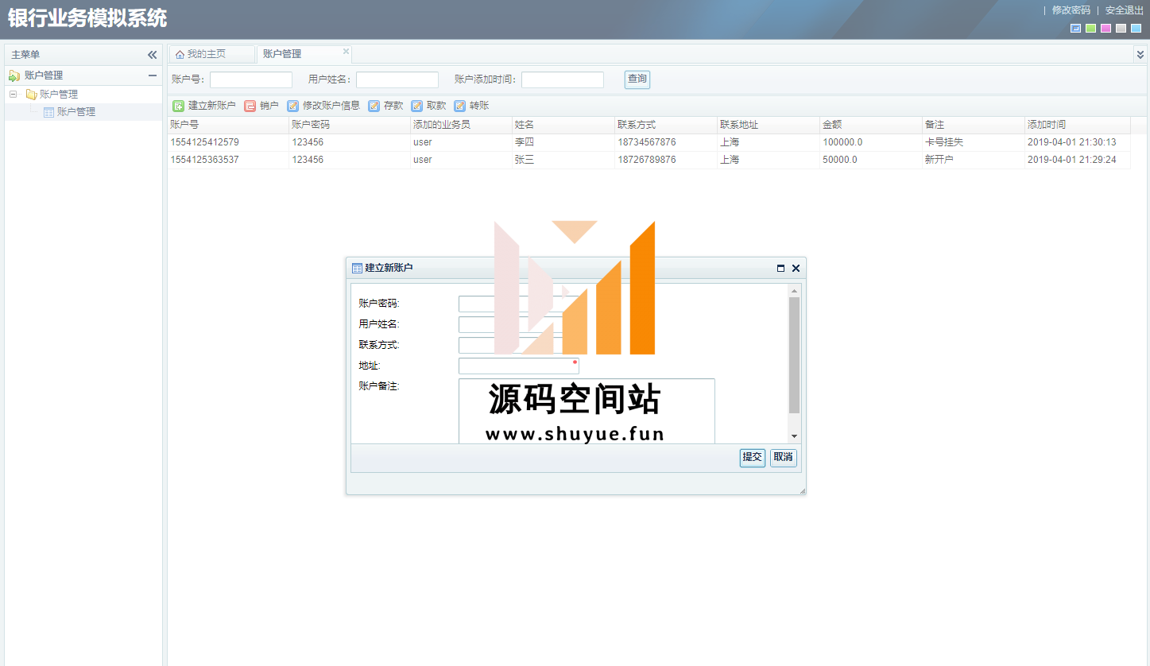
Task: Click the 账户号 column header
Action: [228, 125]
